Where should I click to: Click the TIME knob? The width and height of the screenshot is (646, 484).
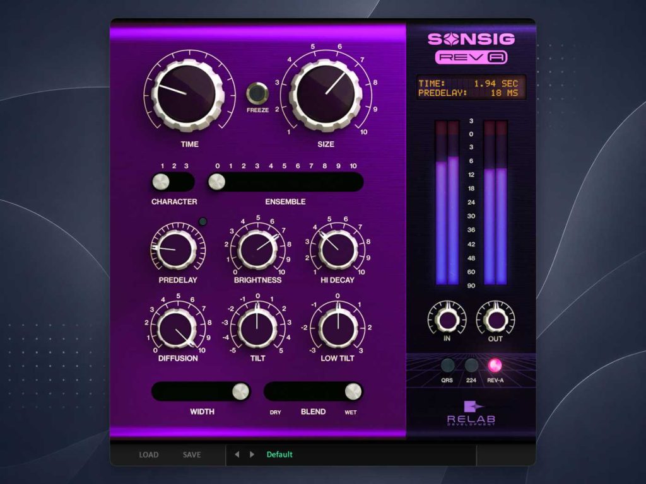[188, 95]
